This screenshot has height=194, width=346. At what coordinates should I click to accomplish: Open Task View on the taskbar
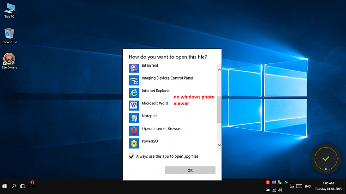click(23, 186)
